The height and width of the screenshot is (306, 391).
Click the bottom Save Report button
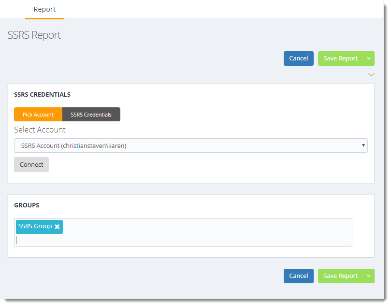(x=340, y=276)
